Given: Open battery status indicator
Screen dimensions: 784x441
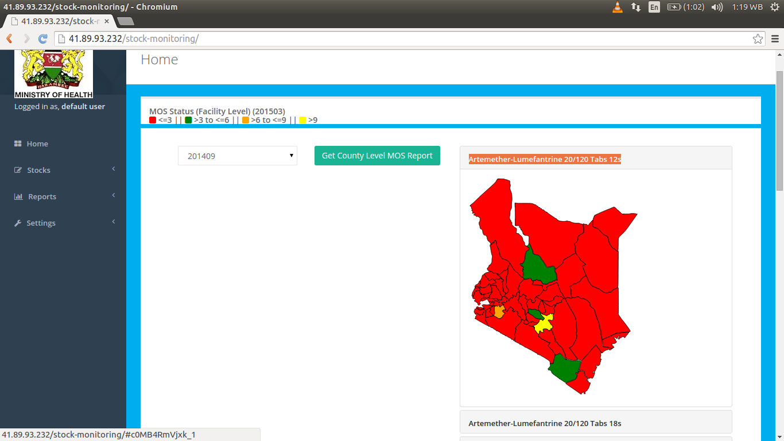Looking at the screenshot, I should coord(685,7).
